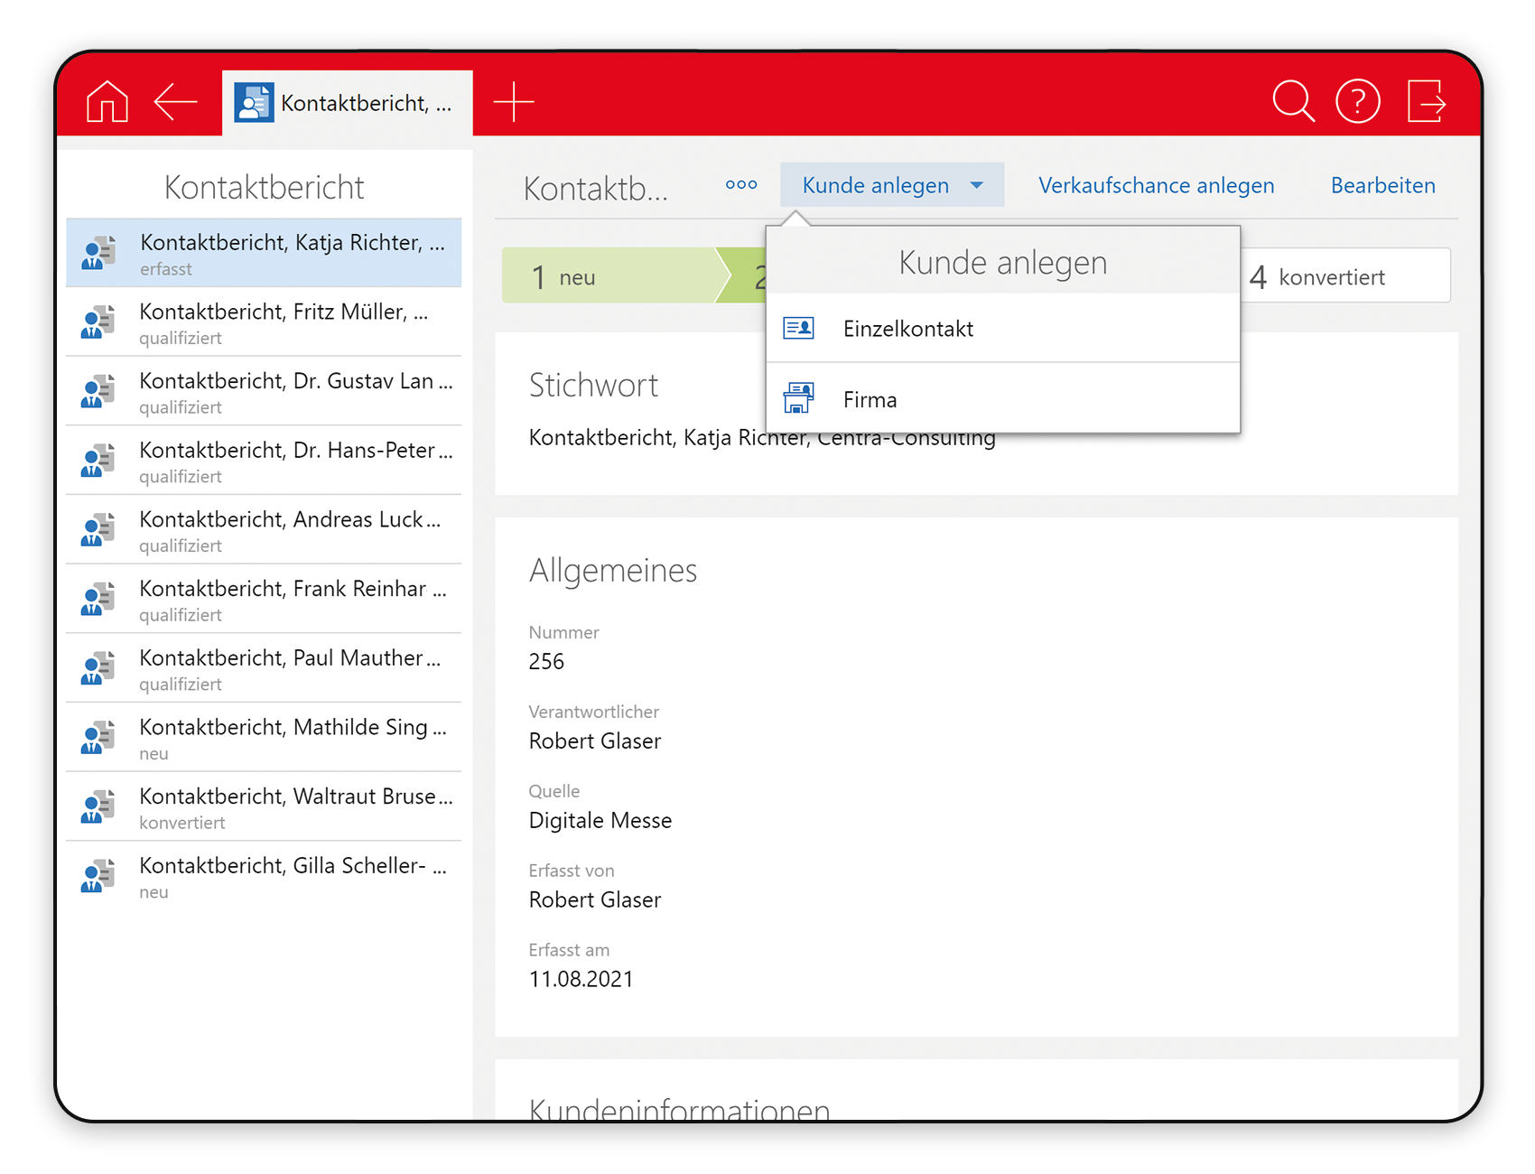Select the 'konvertiert' pipeline stage

pos(1317,276)
